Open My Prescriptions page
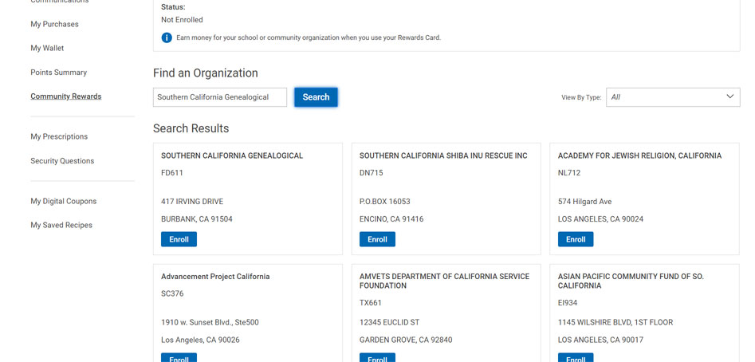The height and width of the screenshot is (362, 755). [59, 136]
